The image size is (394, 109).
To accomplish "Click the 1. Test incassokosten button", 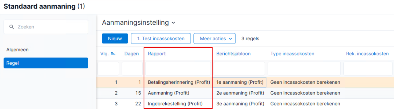I will tap(161, 38).
